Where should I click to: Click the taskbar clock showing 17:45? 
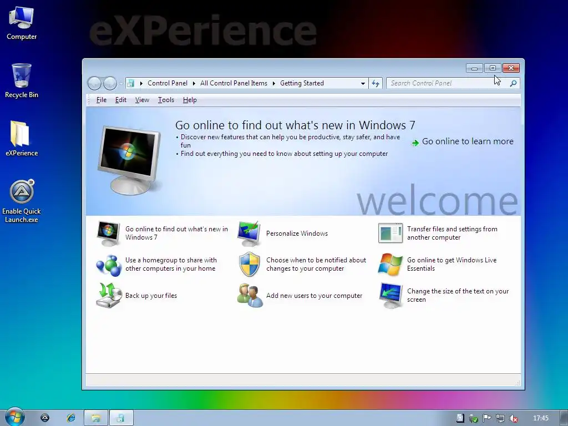pos(540,418)
